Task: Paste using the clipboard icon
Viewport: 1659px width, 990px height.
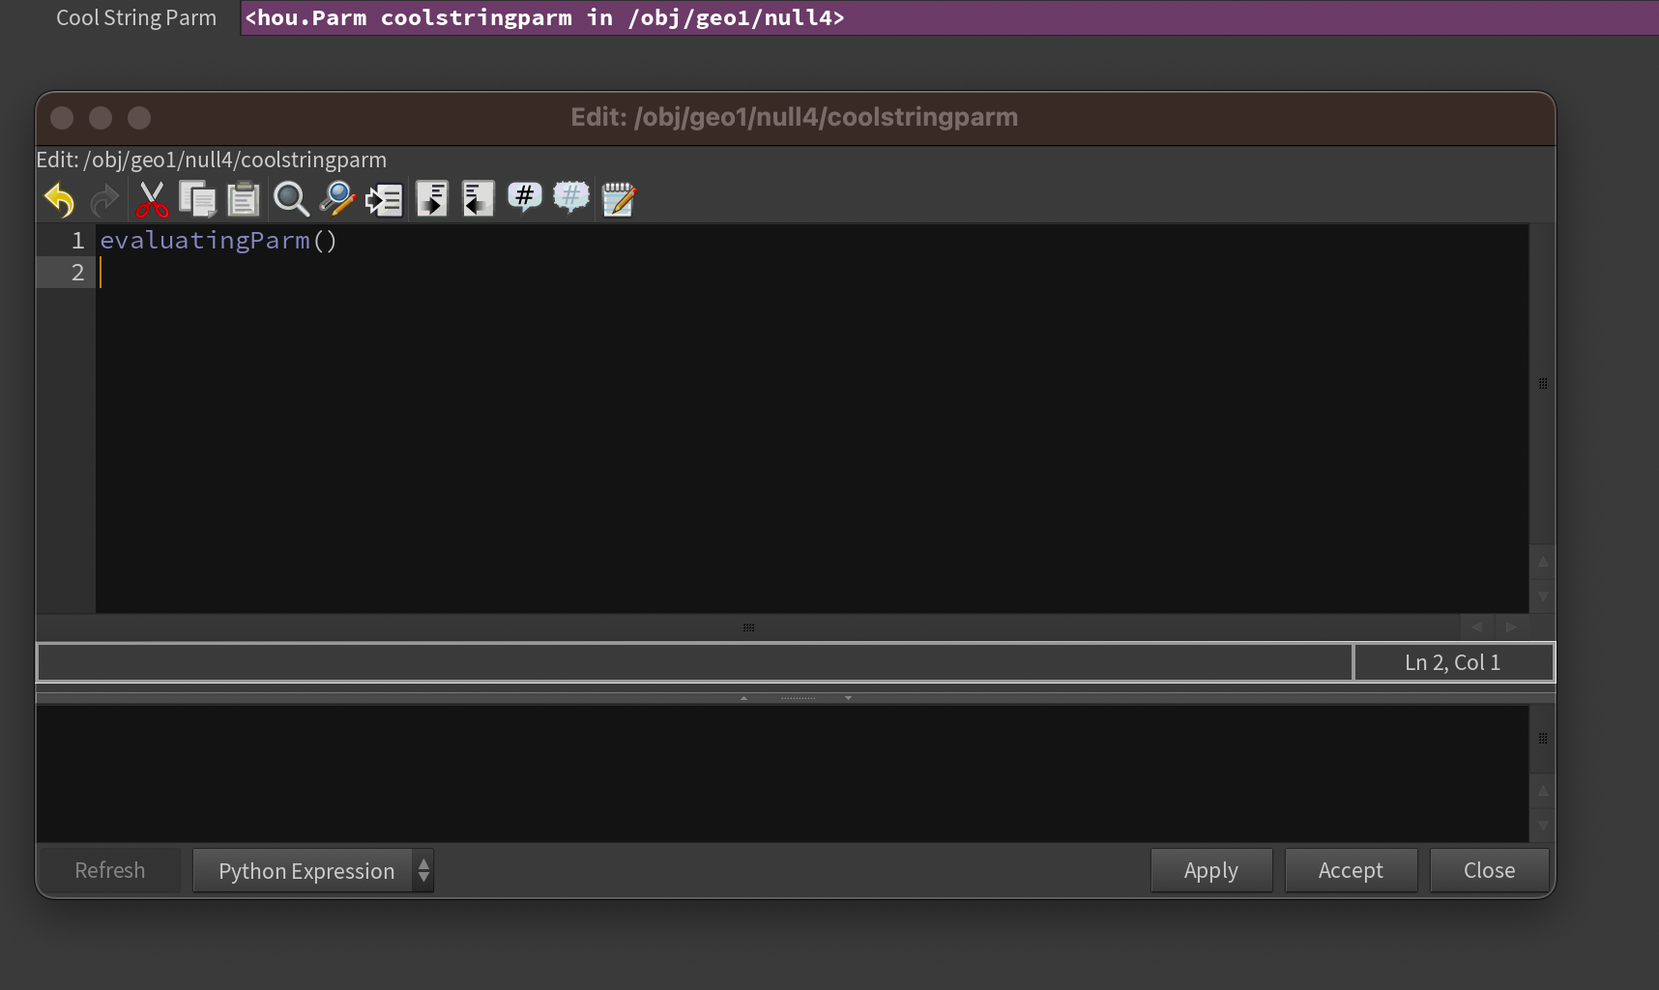Action: point(244,199)
